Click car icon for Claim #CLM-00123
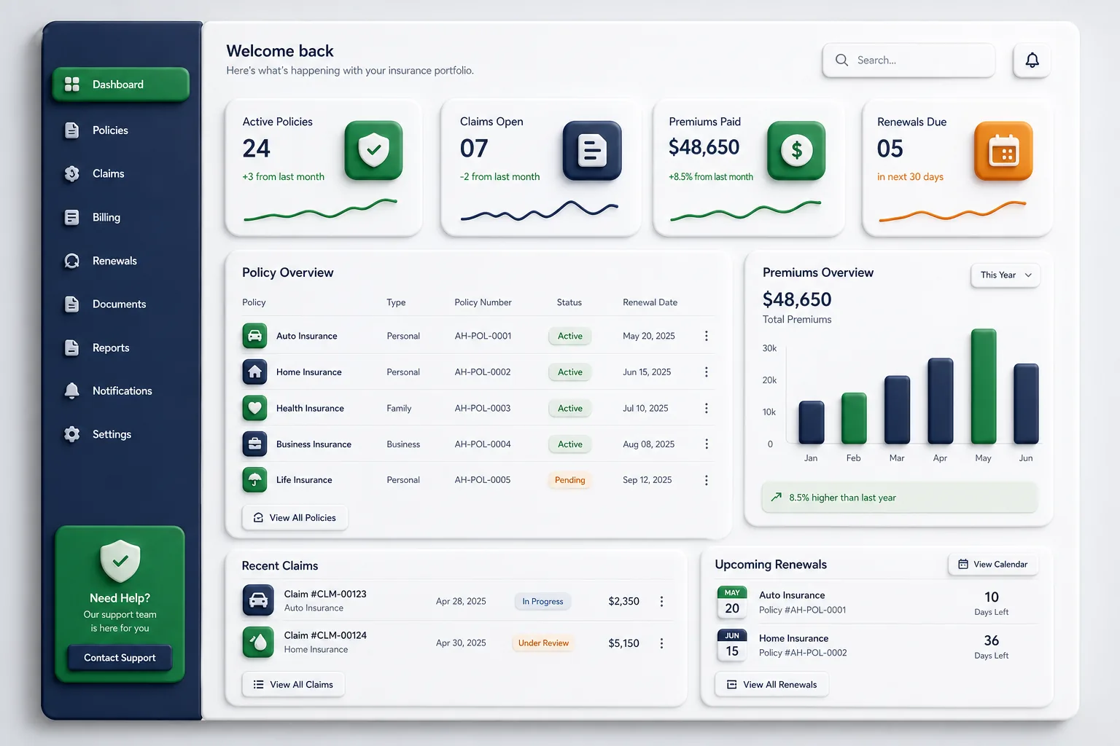The width and height of the screenshot is (1120, 746). (x=258, y=600)
